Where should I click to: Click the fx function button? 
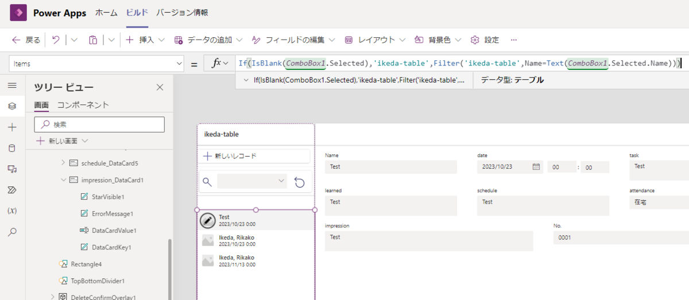(x=219, y=64)
